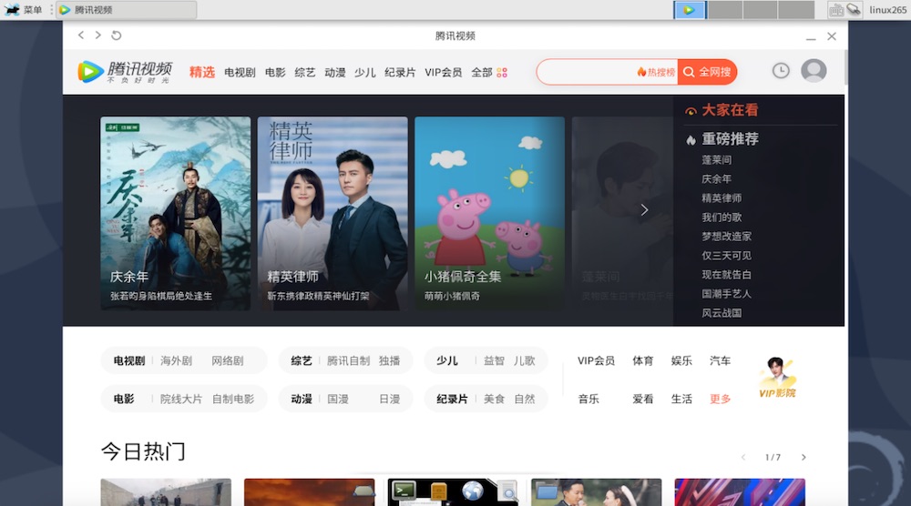Open the 日漫 category link
The width and height of the screenshot is (911, 506).
coord(389,400)
